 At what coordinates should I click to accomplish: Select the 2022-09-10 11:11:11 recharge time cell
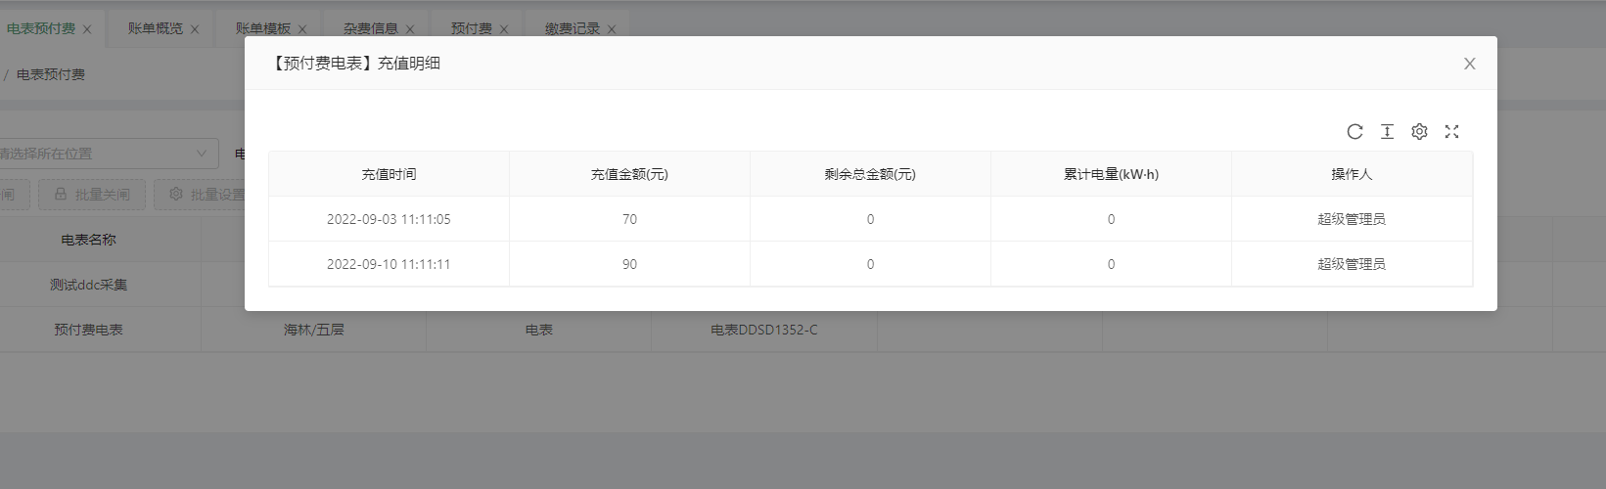pyautogui.click(x=389, y=264)
